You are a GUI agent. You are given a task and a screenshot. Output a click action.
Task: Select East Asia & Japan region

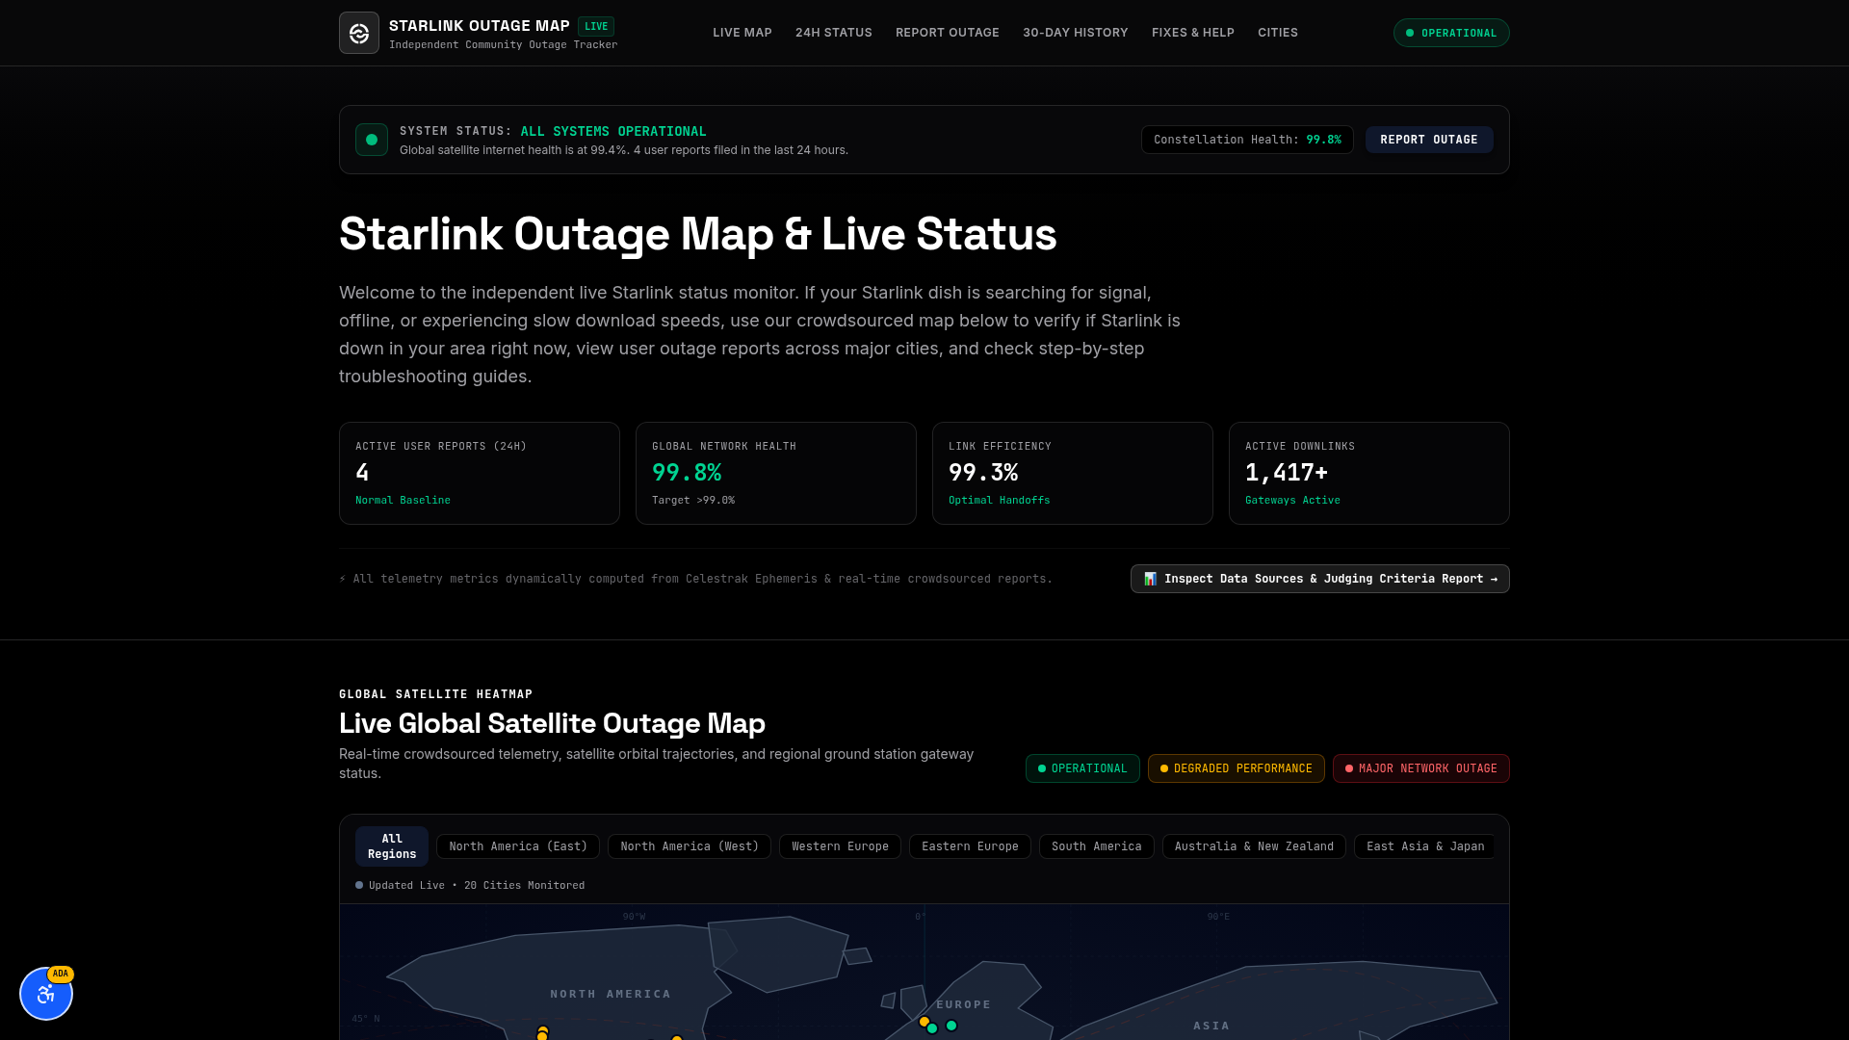click(x=1424, y=846)
